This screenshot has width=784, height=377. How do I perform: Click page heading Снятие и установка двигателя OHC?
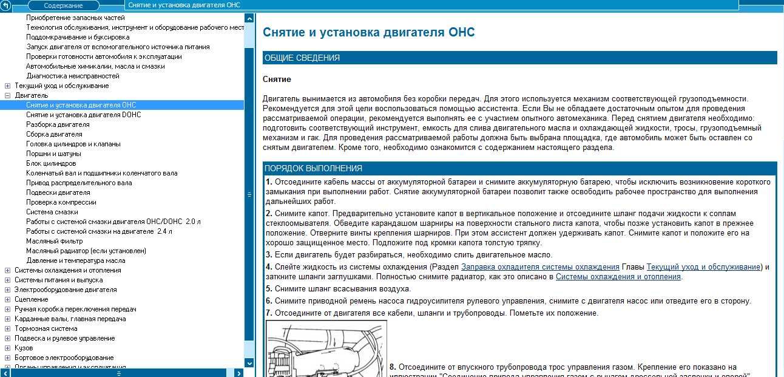[x=368, y=33]
